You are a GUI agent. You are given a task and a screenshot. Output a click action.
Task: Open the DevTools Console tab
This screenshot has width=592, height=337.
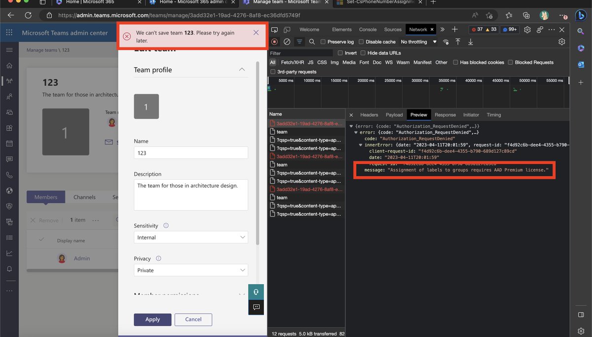pyautogui.click(x=368, y=30)
